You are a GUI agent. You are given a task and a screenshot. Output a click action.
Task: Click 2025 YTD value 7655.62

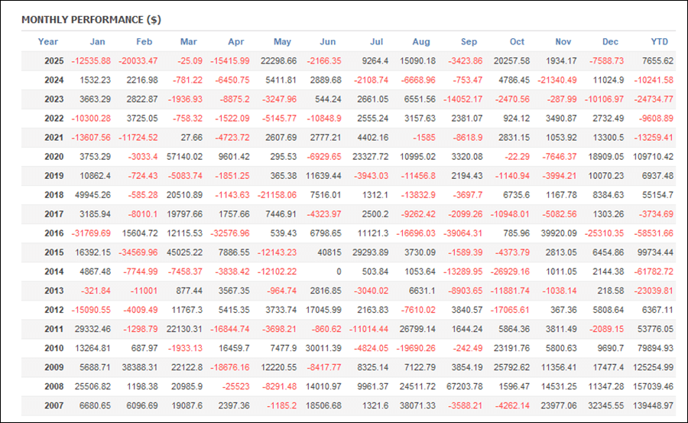click(x=657, y=61)
